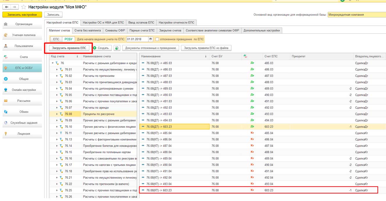Switch to РСБУ mode toggle
This screenshot has width=386, height=201.
click(x=69, y=39)
